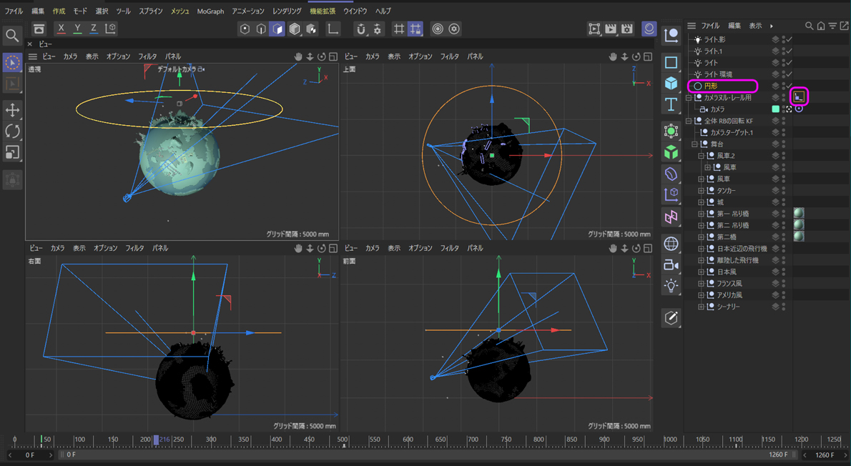Open the MoGraph menu

click(x=210, y=11)
